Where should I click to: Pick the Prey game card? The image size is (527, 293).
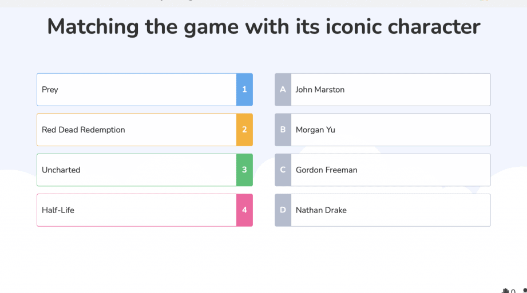[136, 90]
